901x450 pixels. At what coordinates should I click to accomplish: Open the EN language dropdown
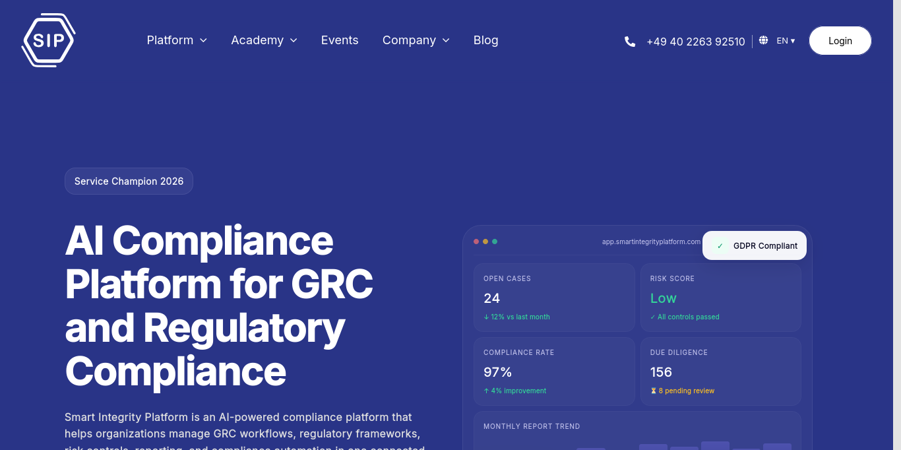click(x=786, y=41)
